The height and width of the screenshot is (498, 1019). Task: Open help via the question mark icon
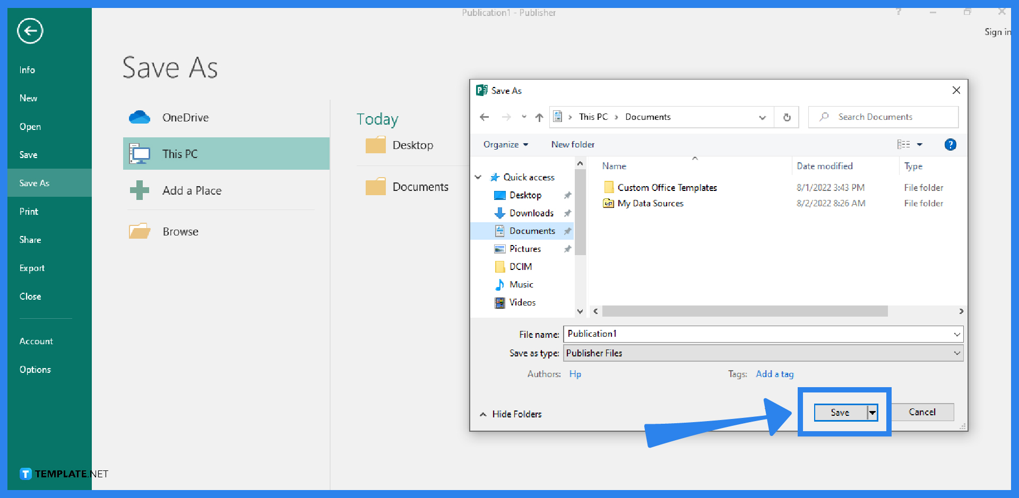pos(950,144)
